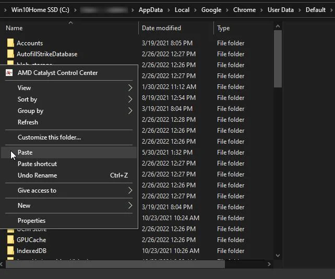Choose Undo Rename entry
Viewport: 335px width, 279px height.
click(69, 175)
